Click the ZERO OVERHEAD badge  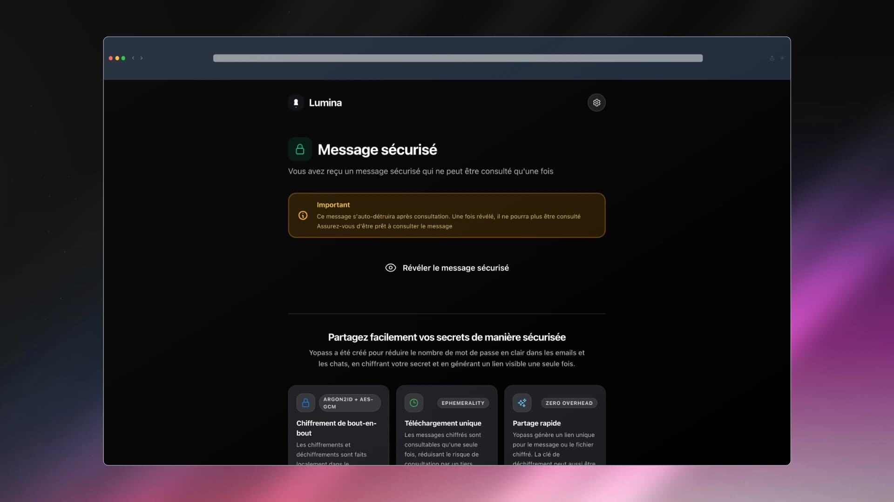coord(569,403)
